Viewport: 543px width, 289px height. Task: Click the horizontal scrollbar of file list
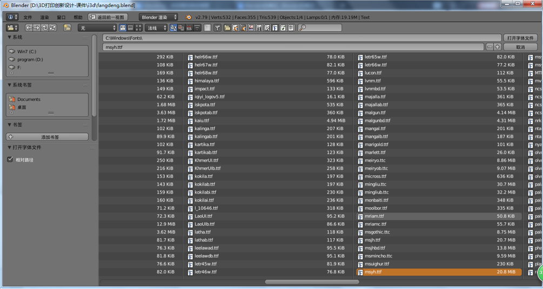[x=312, y=282]
